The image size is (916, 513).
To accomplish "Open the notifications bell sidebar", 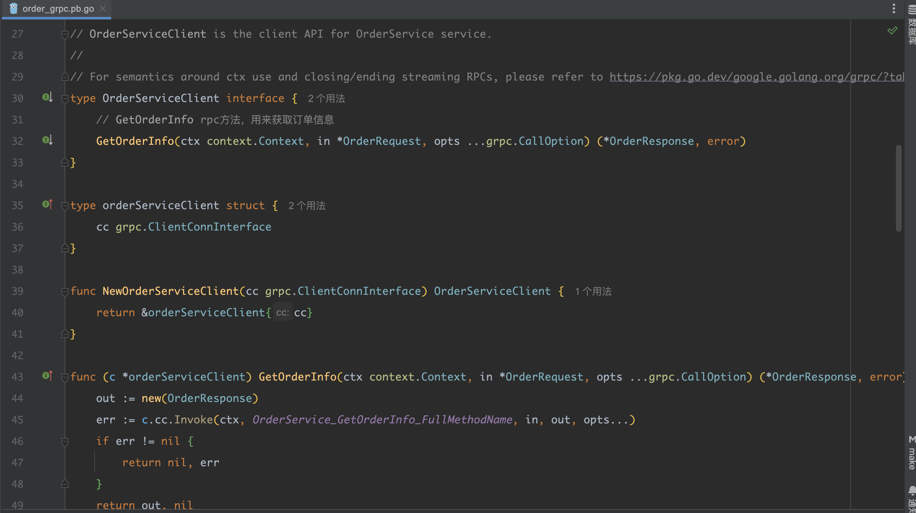I will pos(911,499).
